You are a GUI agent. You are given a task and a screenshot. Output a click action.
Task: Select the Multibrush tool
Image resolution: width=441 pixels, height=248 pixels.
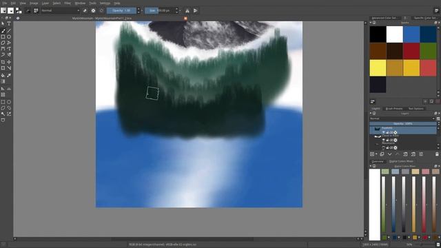[x=9, y=55]
